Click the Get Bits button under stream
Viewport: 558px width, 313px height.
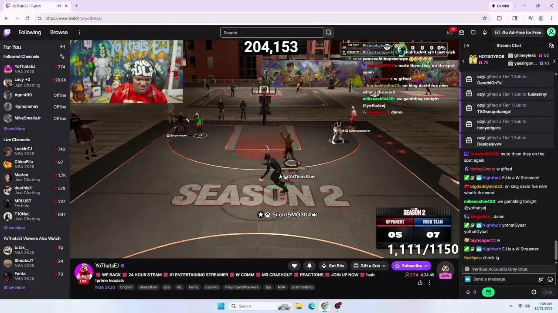pos(333,266)
